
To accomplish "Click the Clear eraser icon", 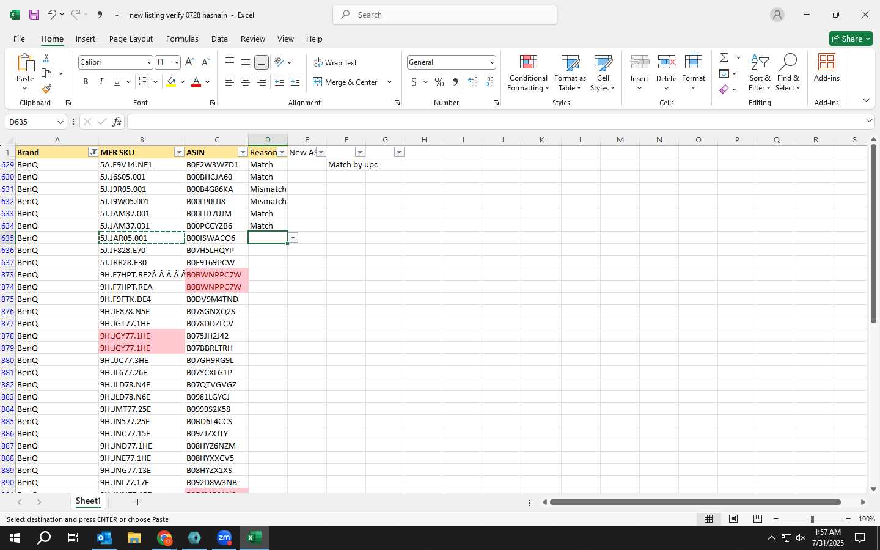I will click(x=724, y=89).
